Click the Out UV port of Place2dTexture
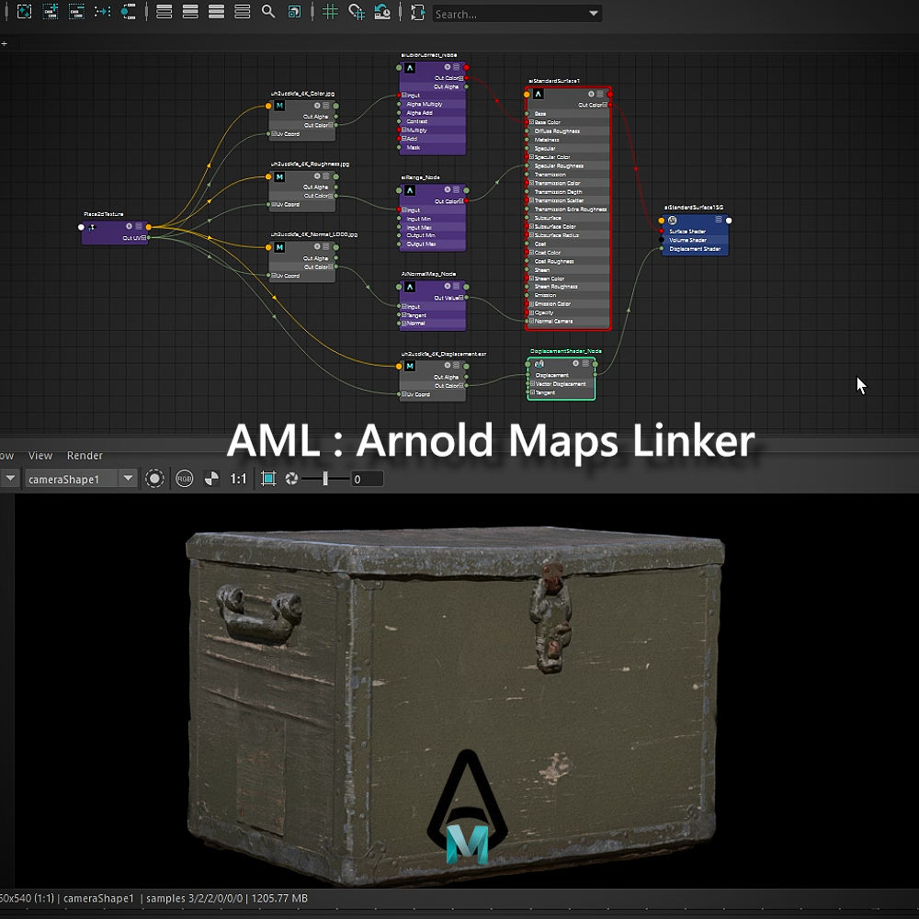 (x=148, y=238)
